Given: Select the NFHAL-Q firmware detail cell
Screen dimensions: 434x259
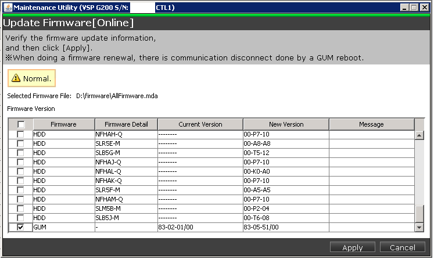Looking at the screenshot, I should 126,171.
